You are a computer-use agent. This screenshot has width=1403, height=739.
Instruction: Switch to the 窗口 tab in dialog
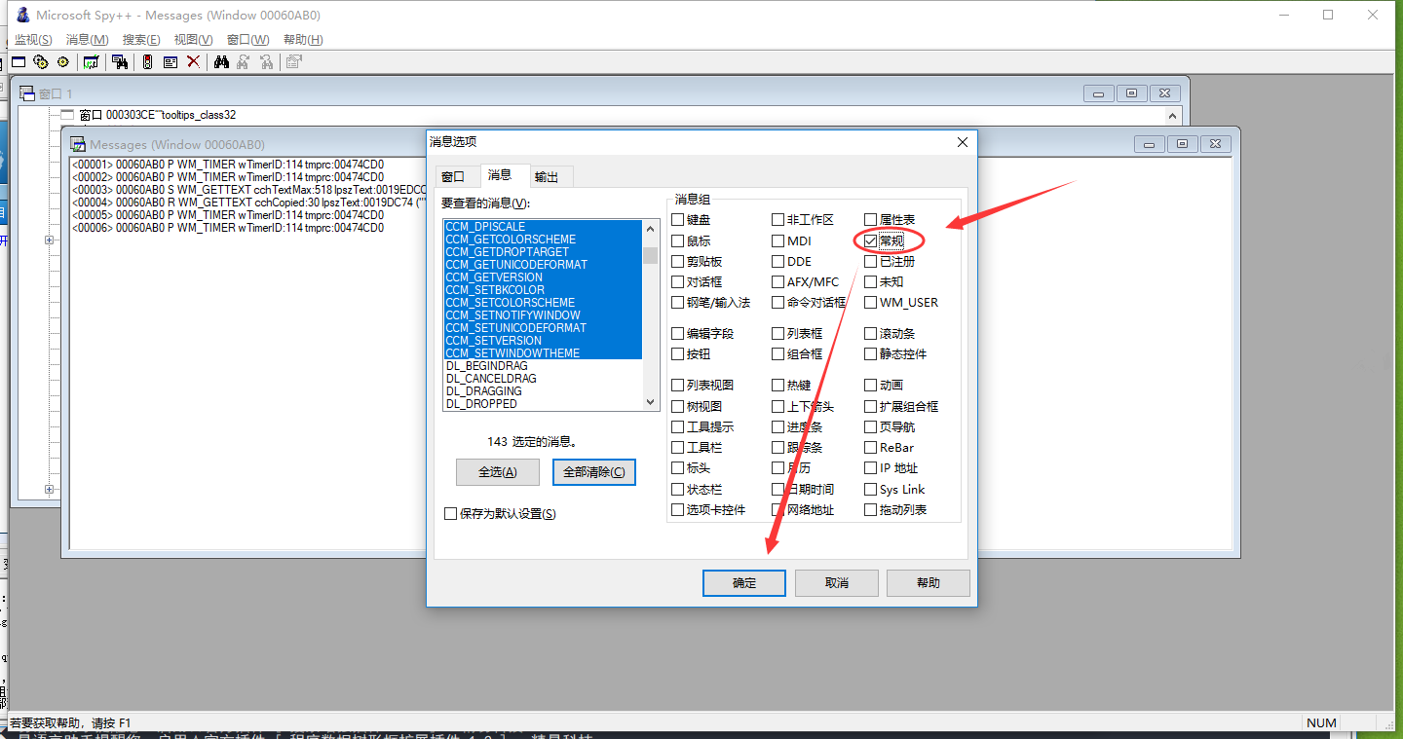click(x=453, y=177)
